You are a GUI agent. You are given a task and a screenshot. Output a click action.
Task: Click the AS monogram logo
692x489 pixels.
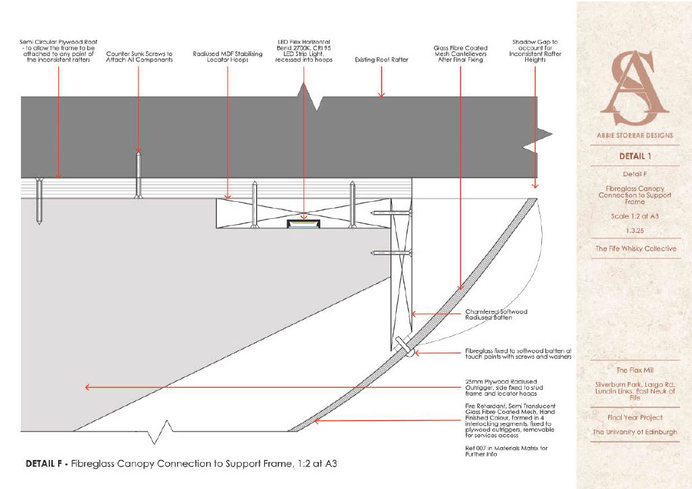634,88
